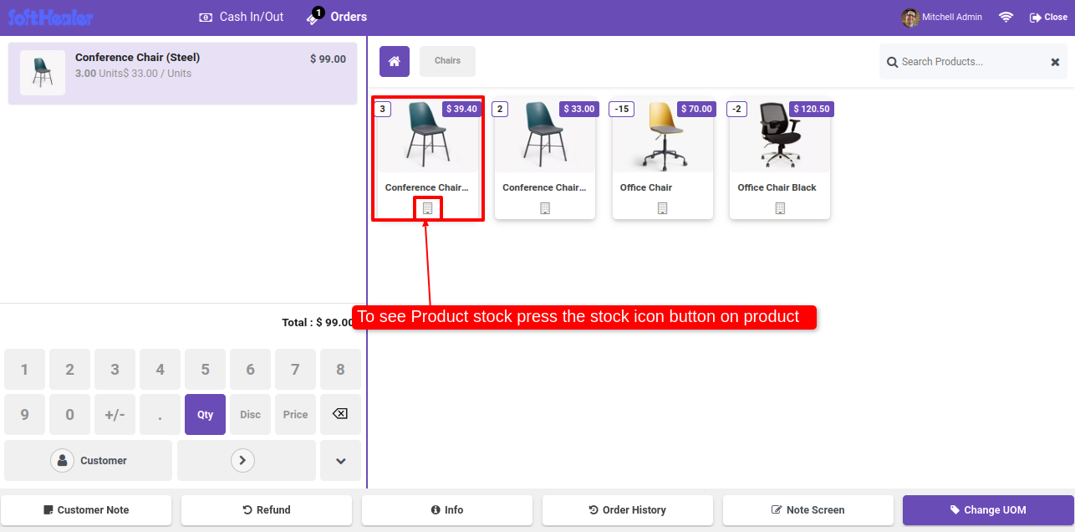
Task: Open Order History
Action: point(628,510)
